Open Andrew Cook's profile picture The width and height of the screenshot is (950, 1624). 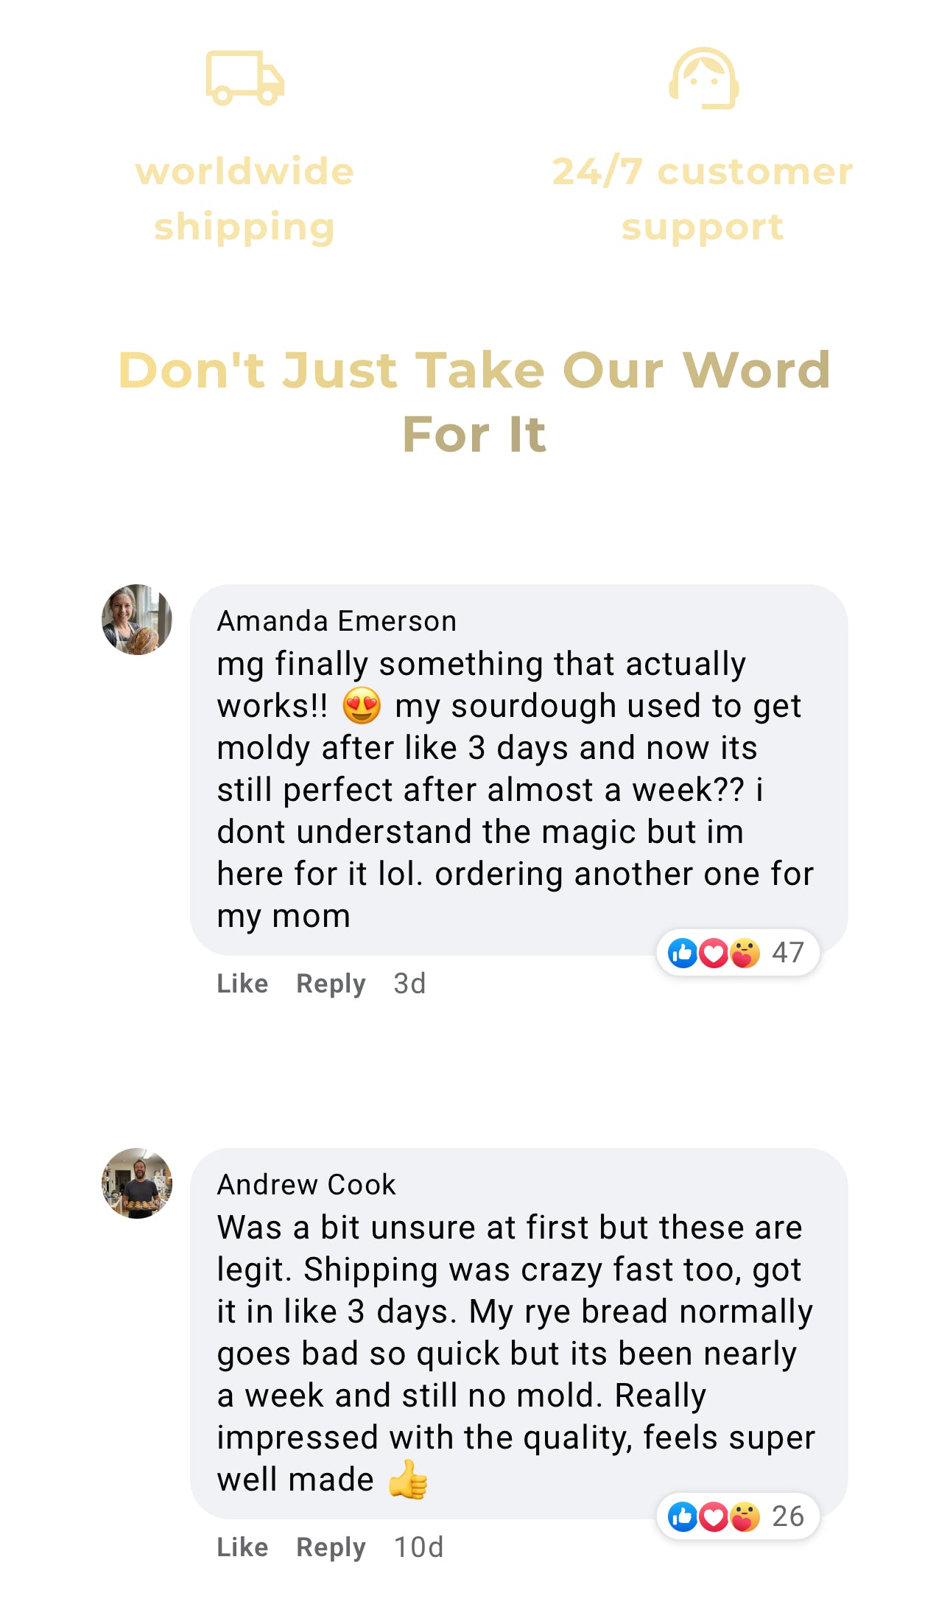point(137,1183)
